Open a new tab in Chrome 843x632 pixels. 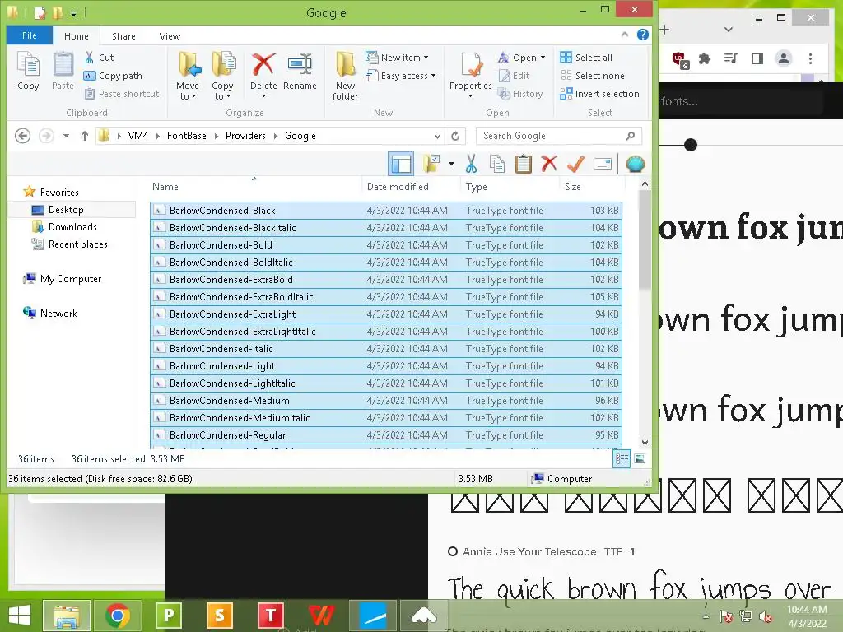coord(664,30)
